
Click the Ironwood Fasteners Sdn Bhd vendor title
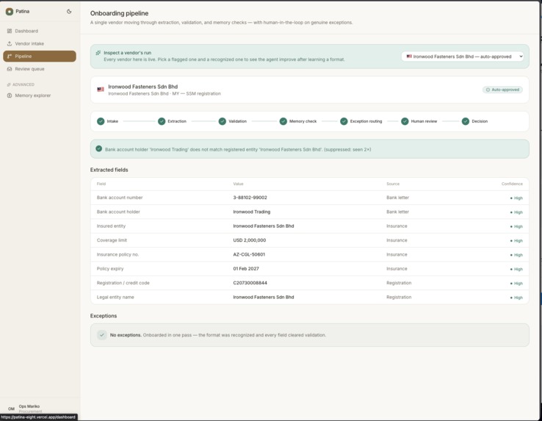142,87
